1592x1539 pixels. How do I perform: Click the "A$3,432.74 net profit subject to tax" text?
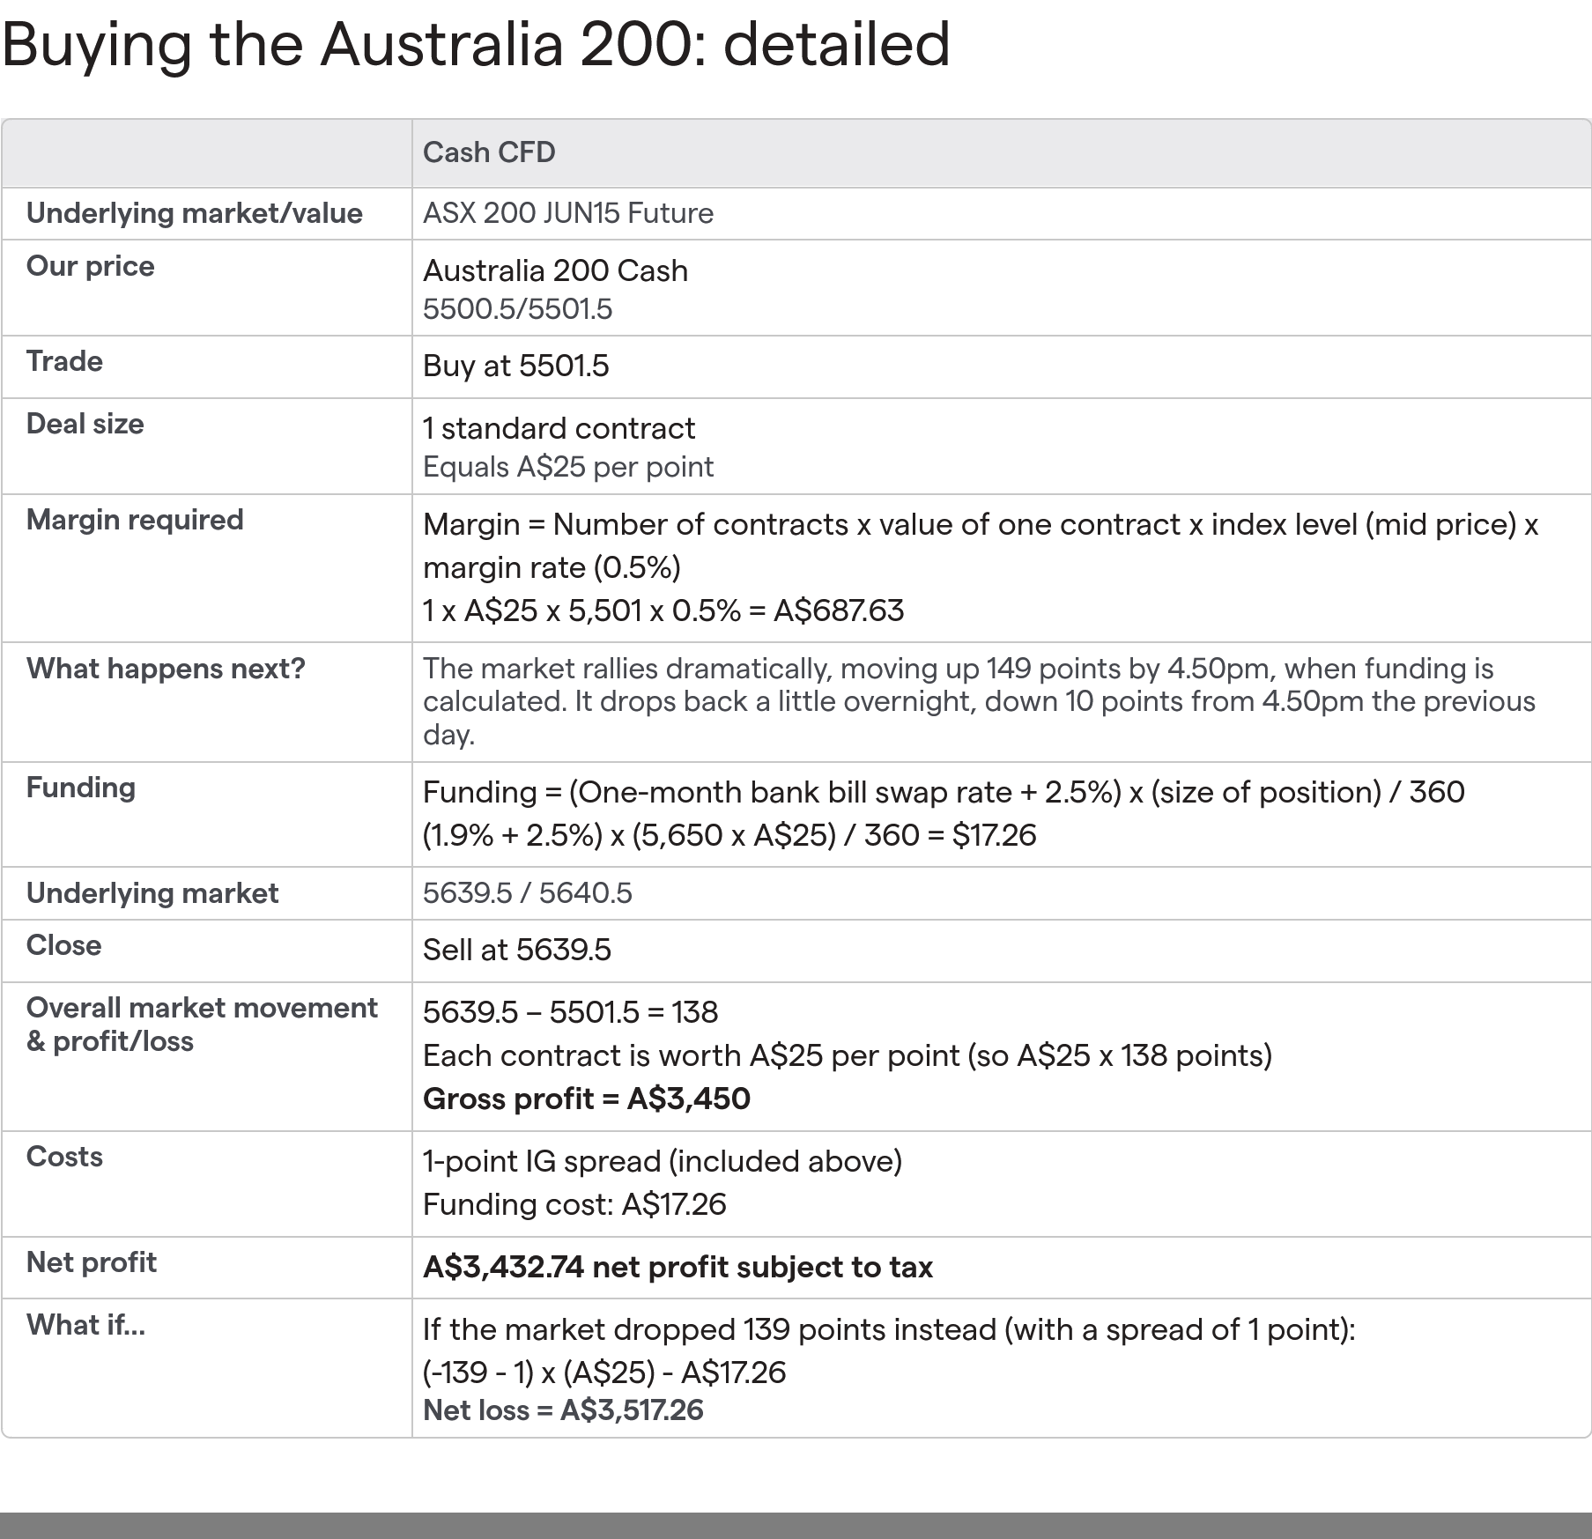tap(678, 1267)
